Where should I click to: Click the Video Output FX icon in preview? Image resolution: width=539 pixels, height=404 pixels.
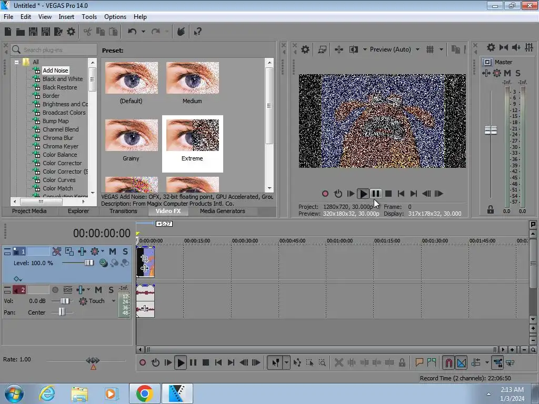(x=338, y=49)
